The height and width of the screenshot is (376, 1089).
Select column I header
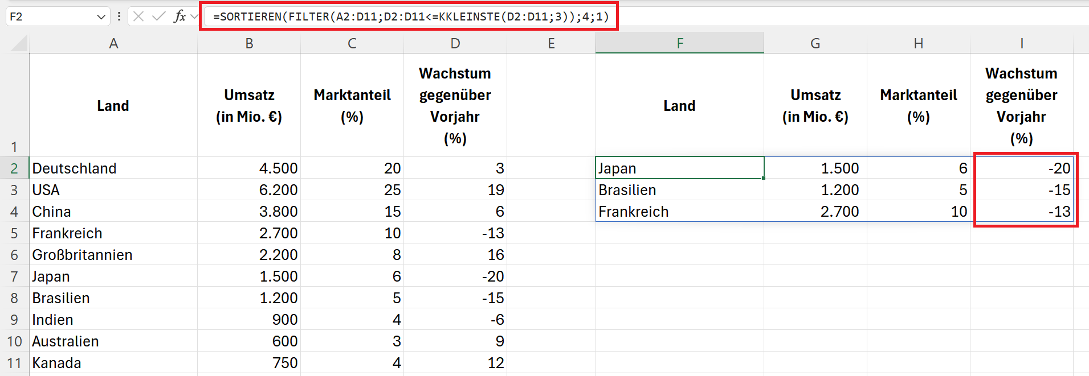(1022, 43)
